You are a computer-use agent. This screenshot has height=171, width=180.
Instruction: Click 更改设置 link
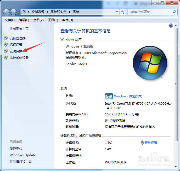(x=151, y=143)
